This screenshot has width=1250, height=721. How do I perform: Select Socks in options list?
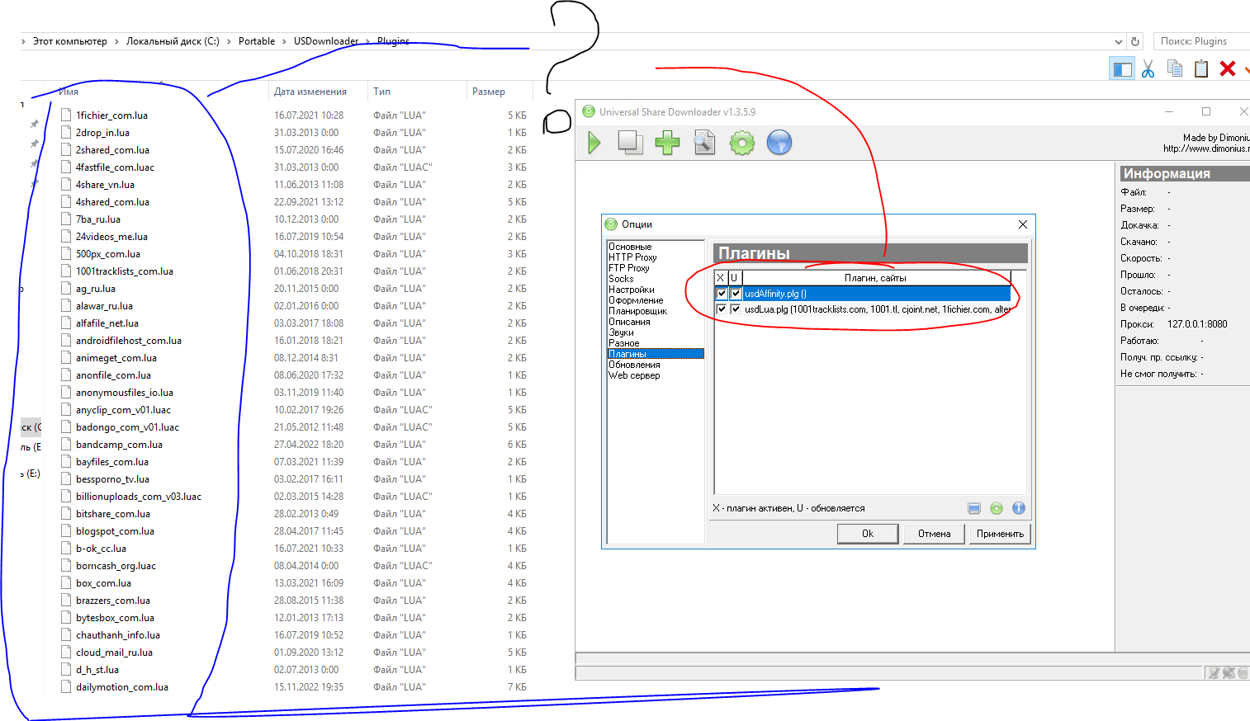(621, 279)
